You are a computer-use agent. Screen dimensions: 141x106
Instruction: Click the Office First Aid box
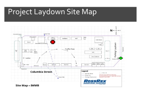[53, 38]
